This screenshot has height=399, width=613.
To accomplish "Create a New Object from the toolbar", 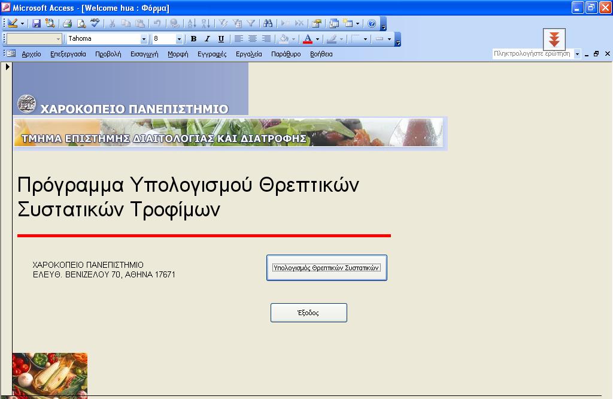I will 348,23.
